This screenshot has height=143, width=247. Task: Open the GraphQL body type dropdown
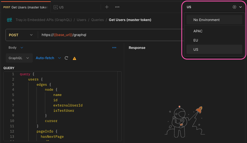19,58
